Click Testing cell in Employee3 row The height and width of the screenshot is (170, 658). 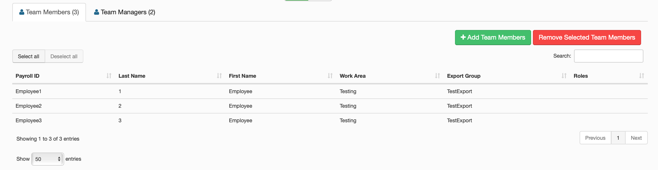pyautogui.click(x=348, y=121)
